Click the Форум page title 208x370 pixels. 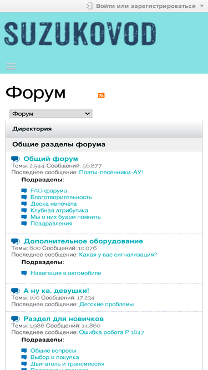pyautogui.click(x=35, y=93)
